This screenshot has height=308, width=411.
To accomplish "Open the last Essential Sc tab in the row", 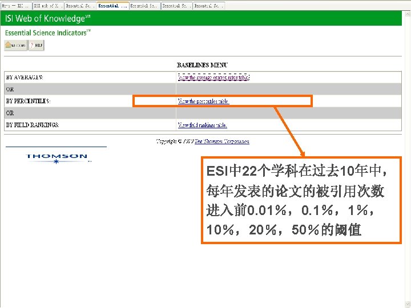I will [209, 6].
